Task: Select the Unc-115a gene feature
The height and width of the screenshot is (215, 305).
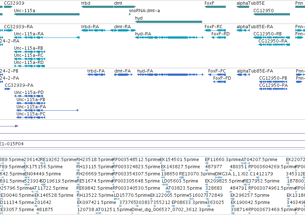Action: click(x=47, y=14)
